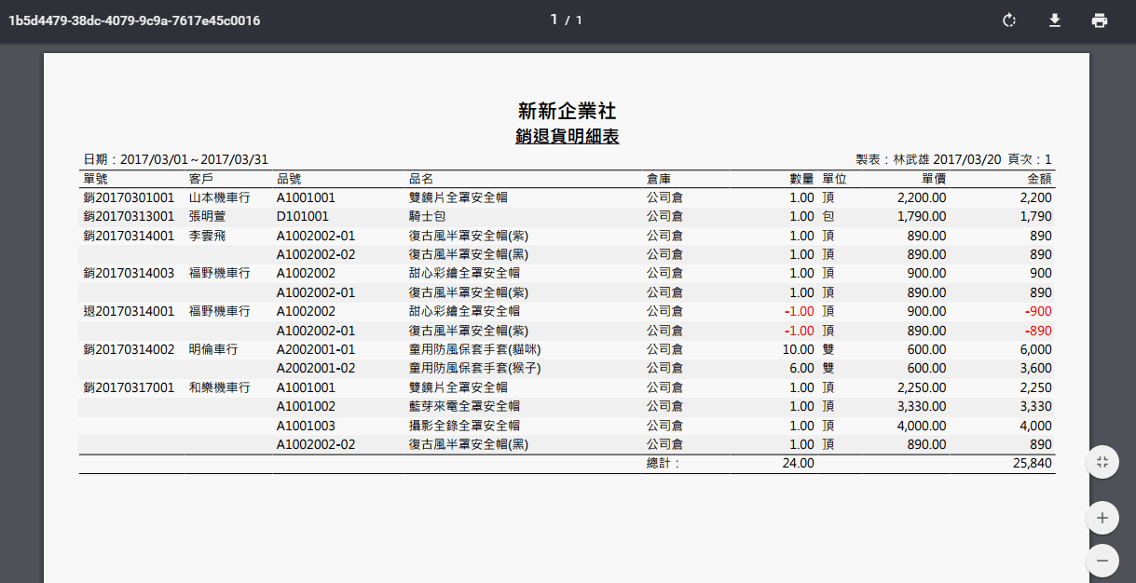
Task: Download the PDF file
Action: click(1055, 20)
